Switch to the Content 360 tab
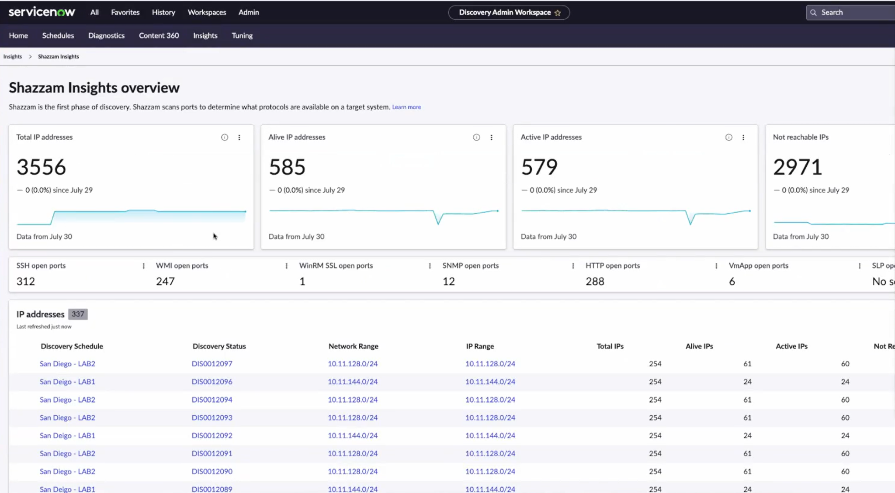This screenshot has width=895, height=493. tap(159, 35)
